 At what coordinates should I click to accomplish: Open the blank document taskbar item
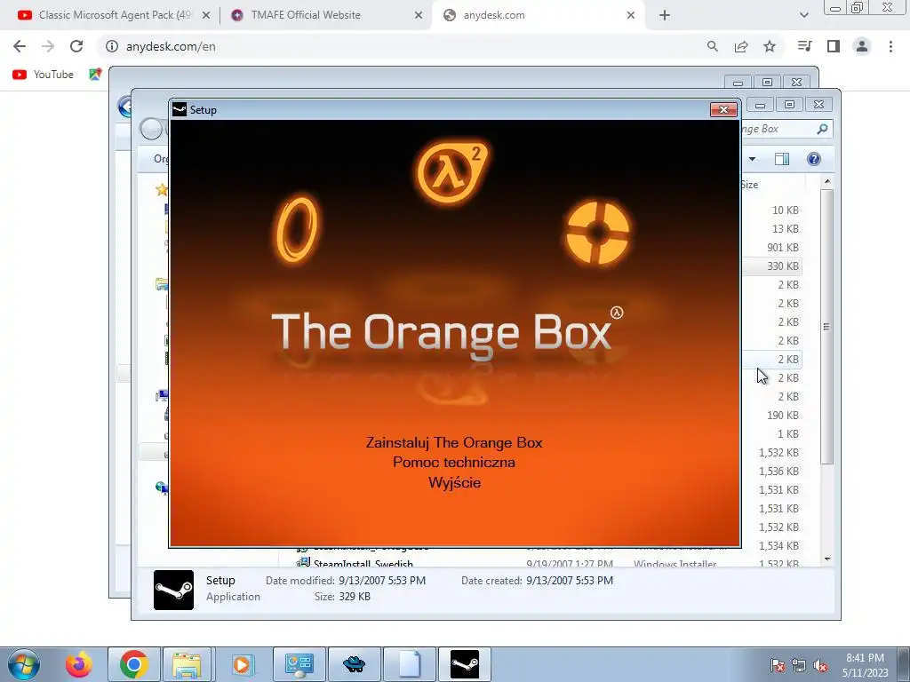[x=410, y=664]
